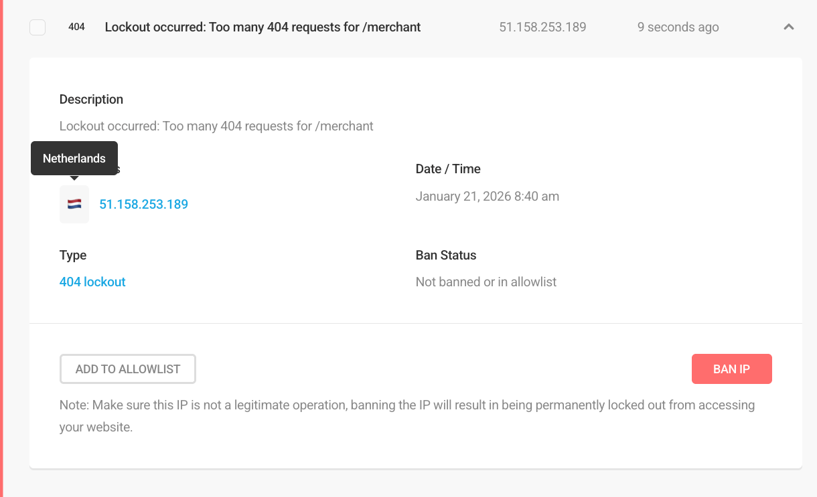Click the red accent bar on the left edge
This screenshot has width=817, height=497.
(x=1, y=247)
